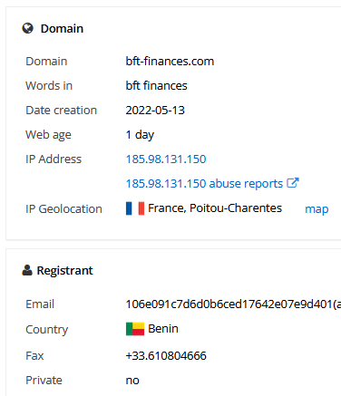Click the 'IP Address' label

[54, 159]
